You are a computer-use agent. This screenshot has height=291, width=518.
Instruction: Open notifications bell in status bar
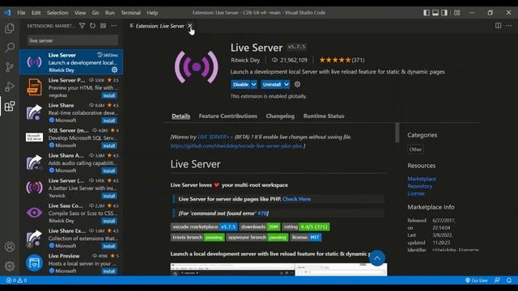(509, 280)
